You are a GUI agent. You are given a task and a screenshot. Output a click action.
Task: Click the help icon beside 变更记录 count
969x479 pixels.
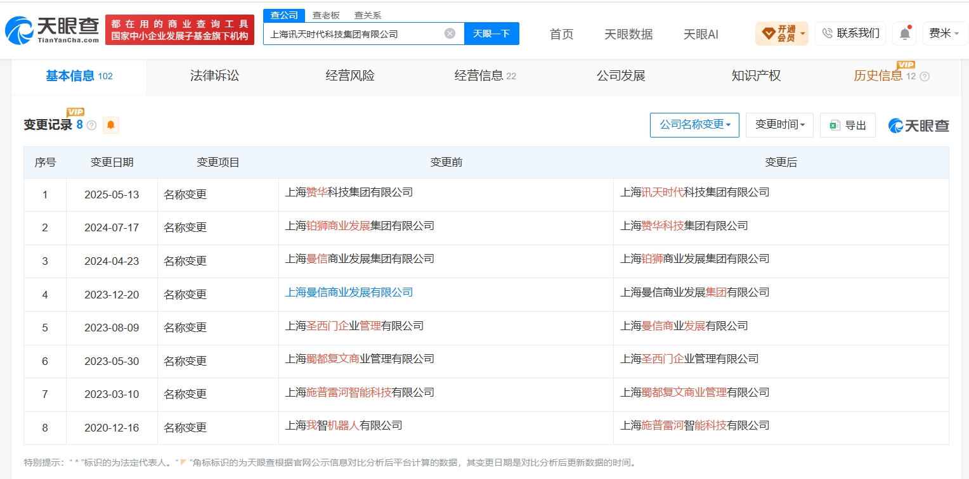(x=91, y=125)
